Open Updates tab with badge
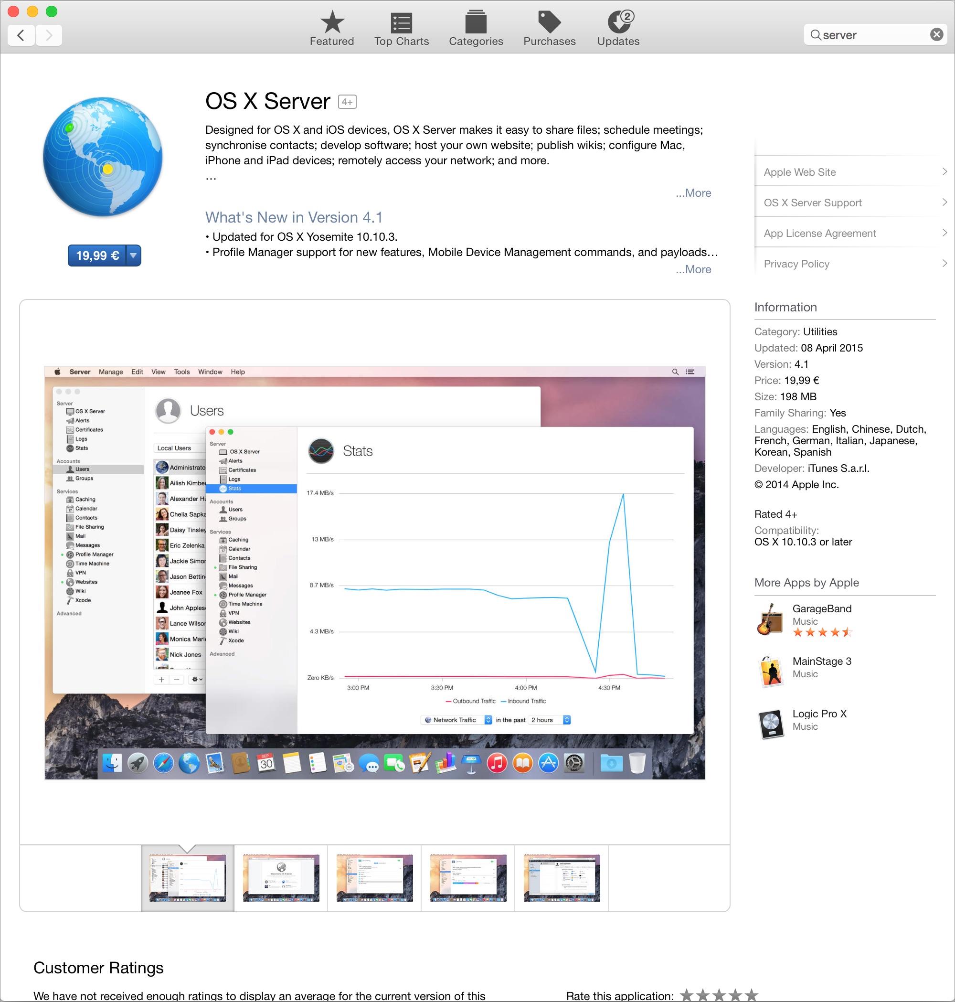The height and width of the screenshot is (1002, 955). point(618,29)
